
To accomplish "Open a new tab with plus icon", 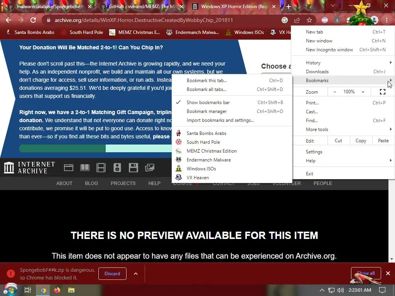I will click(x=289, y=7).
